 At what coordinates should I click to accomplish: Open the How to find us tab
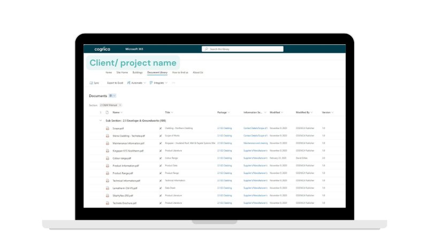pyautogui.click(x=180, y=72)
